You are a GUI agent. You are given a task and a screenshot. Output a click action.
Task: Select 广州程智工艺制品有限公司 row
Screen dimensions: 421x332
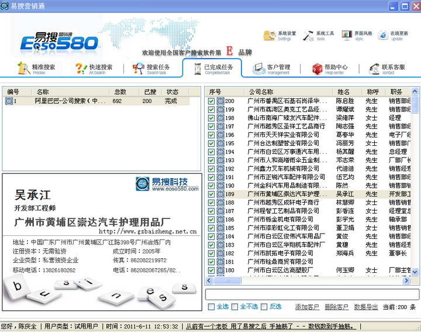tap(308, 211)
